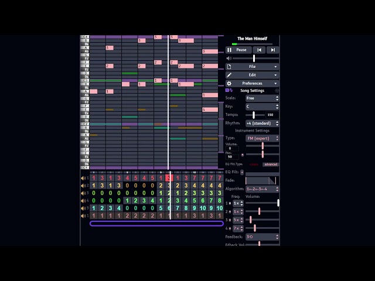Mute channel 3 with its speaker icon
This screenshot has width=375, height=281.
pyautogui.click(x=83, y=193)
